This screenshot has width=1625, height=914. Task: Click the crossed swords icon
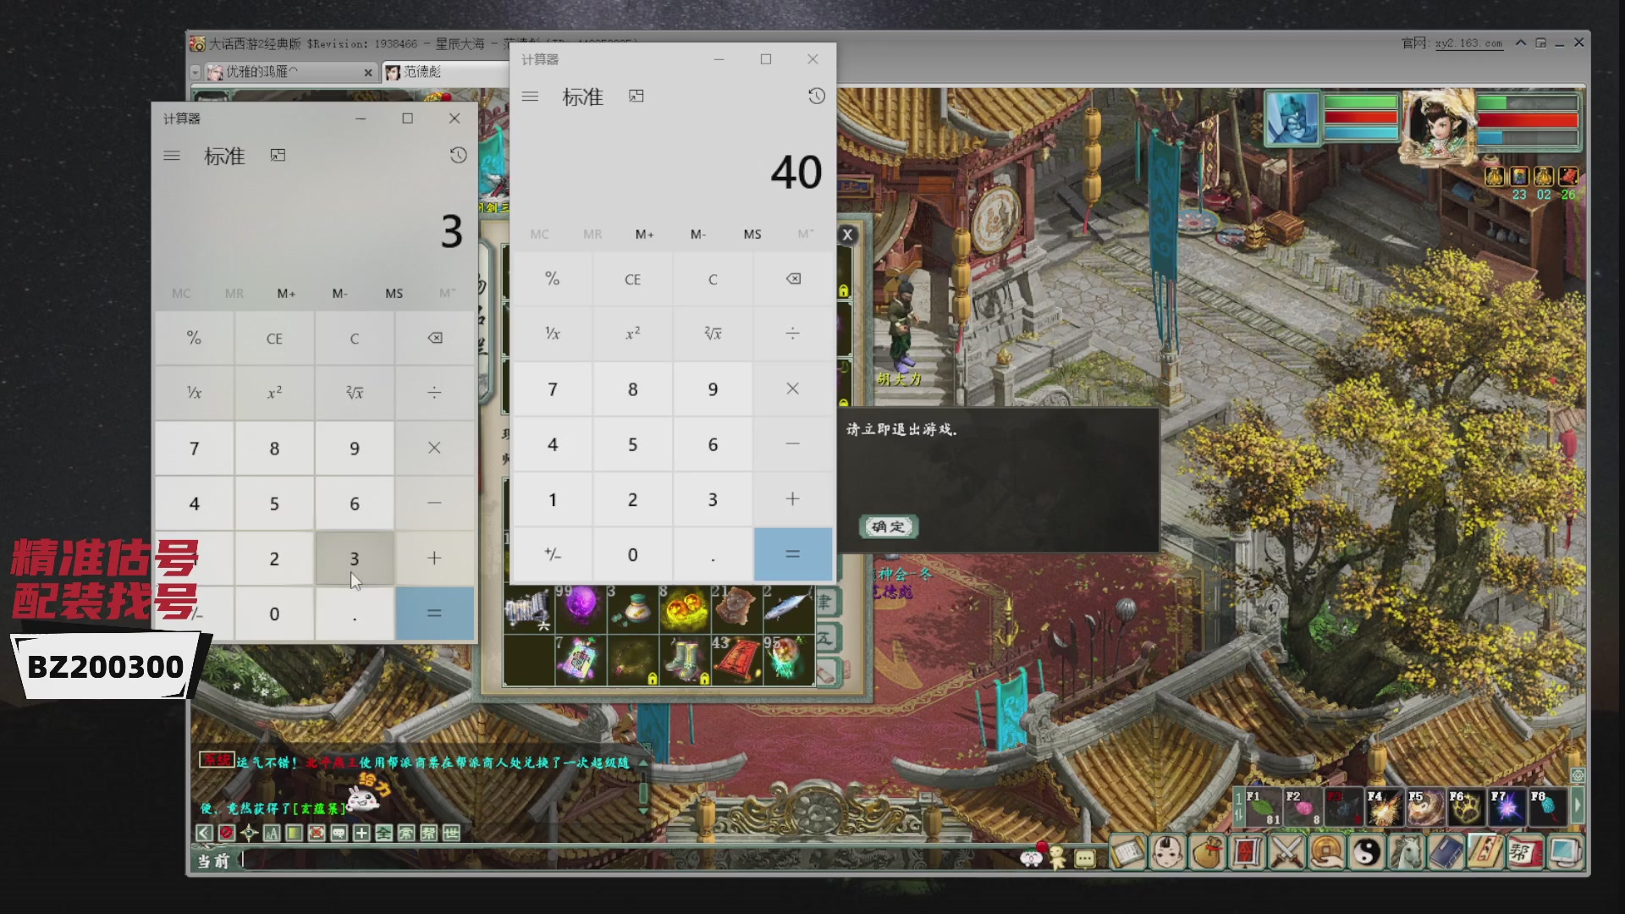click(1287, 852)
